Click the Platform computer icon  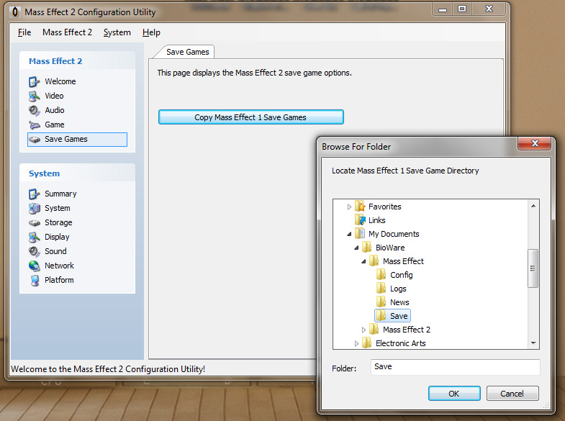tap(35, 281)
